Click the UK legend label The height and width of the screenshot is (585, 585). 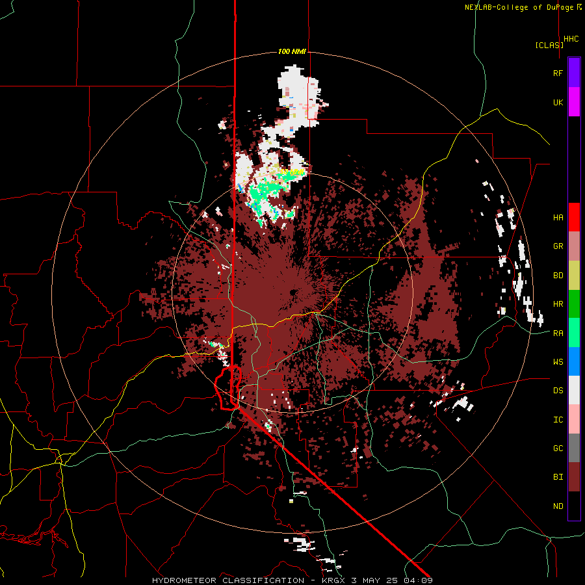tap(558, 102)
